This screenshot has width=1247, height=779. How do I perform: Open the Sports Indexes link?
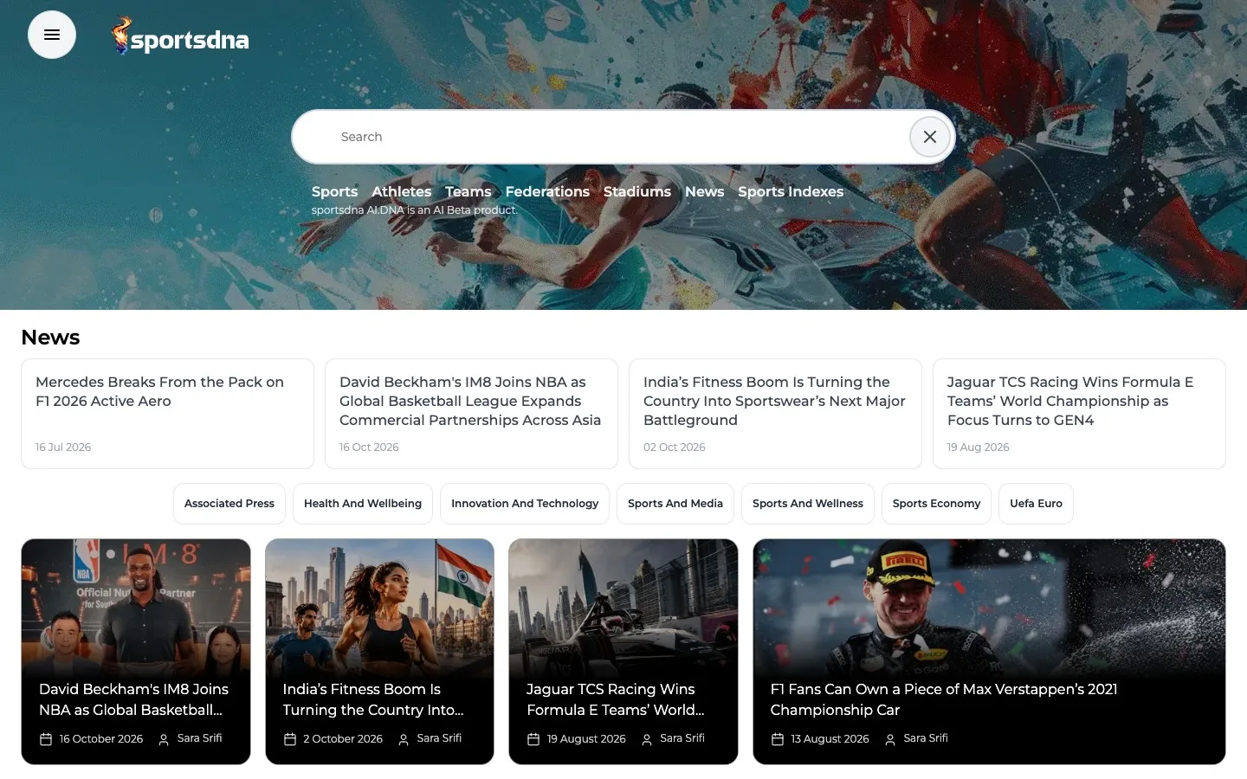point(791,191)
